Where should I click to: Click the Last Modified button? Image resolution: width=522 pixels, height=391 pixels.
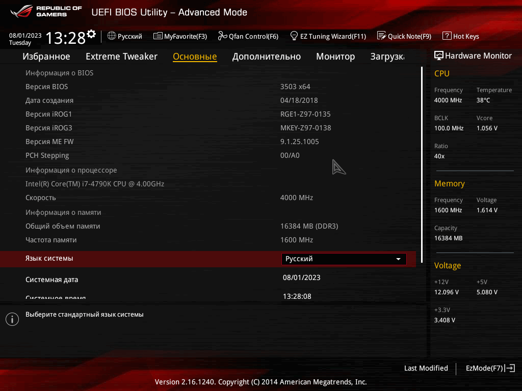pos(426,368)
